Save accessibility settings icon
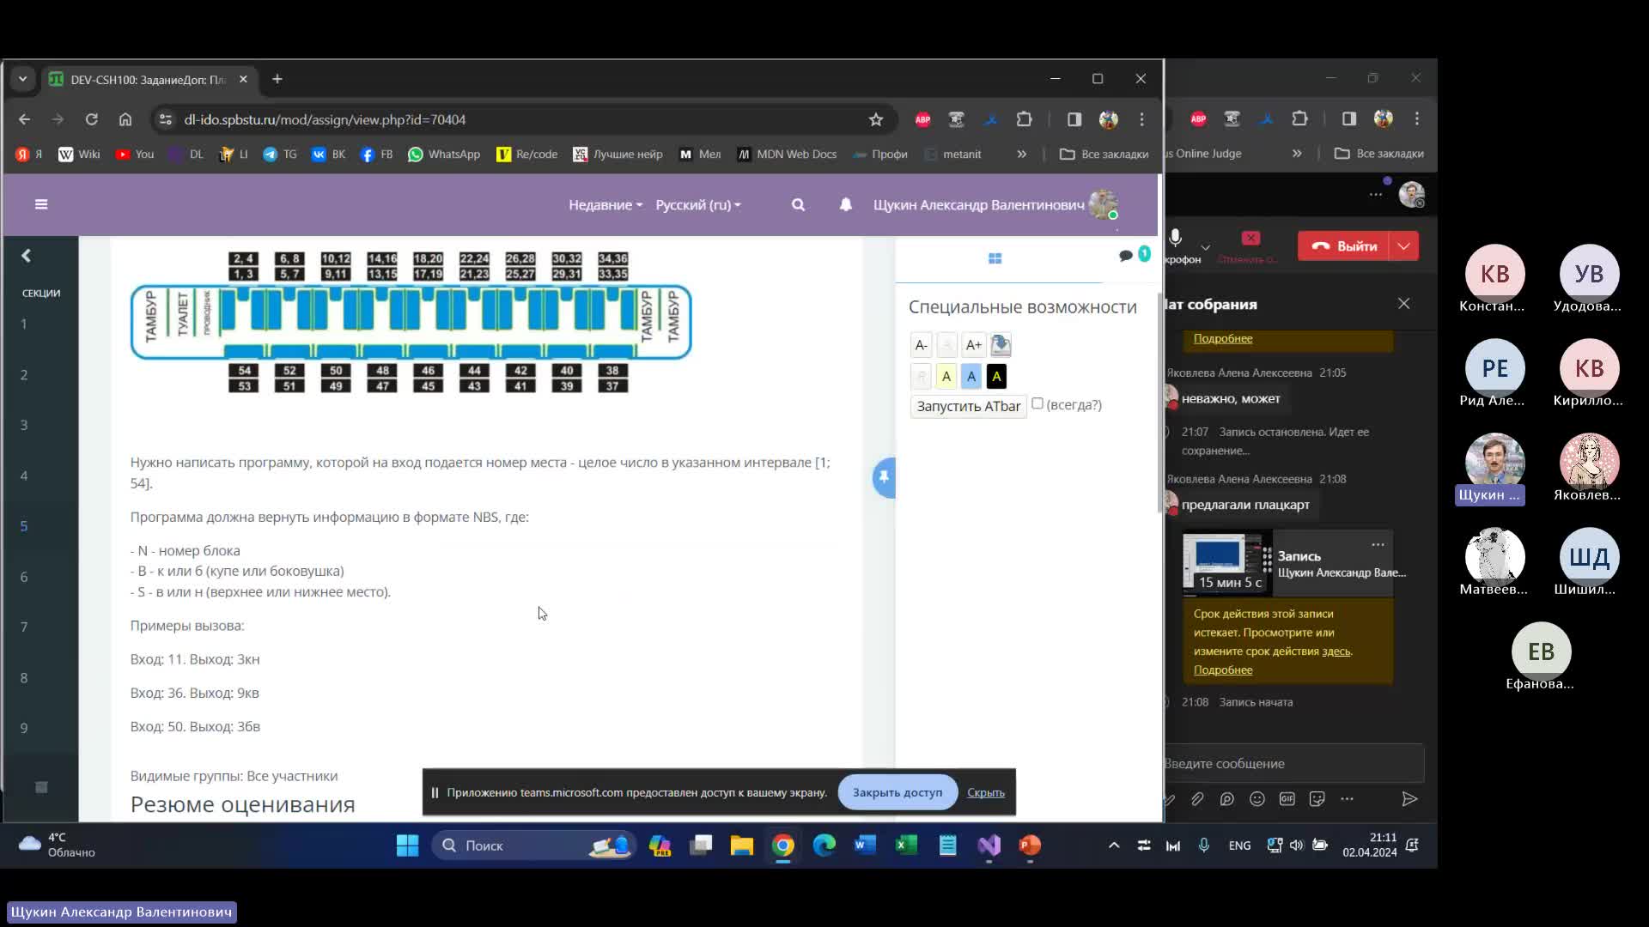1649x927 pixels. 1001,345
